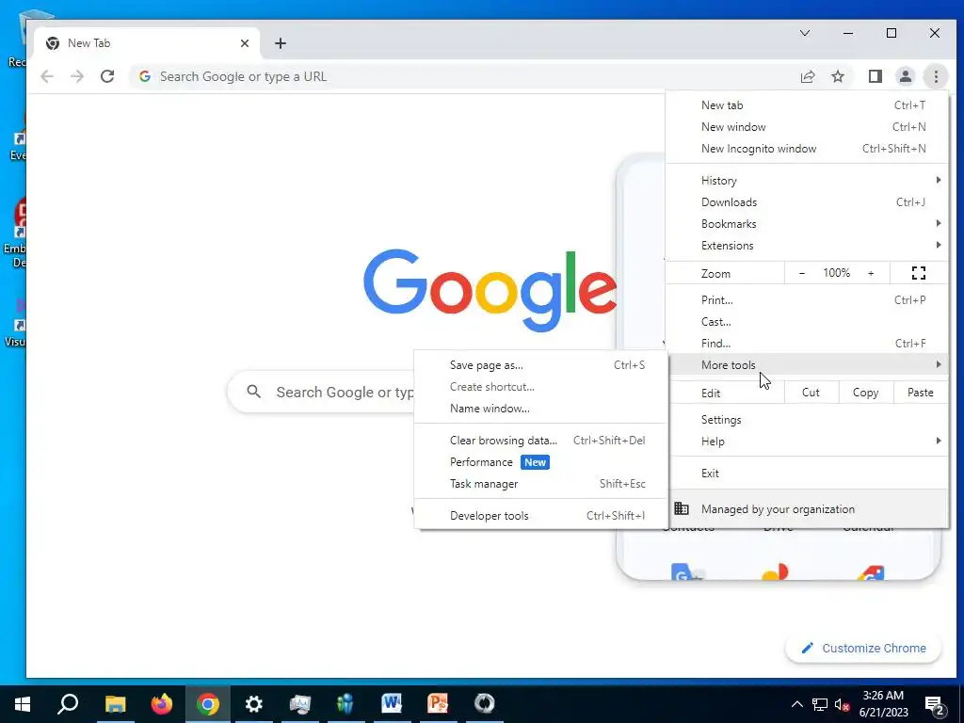Choose Exit from the menu
Image resolution: width=964 pixels, height=723 pixels.
pos(807,473)
